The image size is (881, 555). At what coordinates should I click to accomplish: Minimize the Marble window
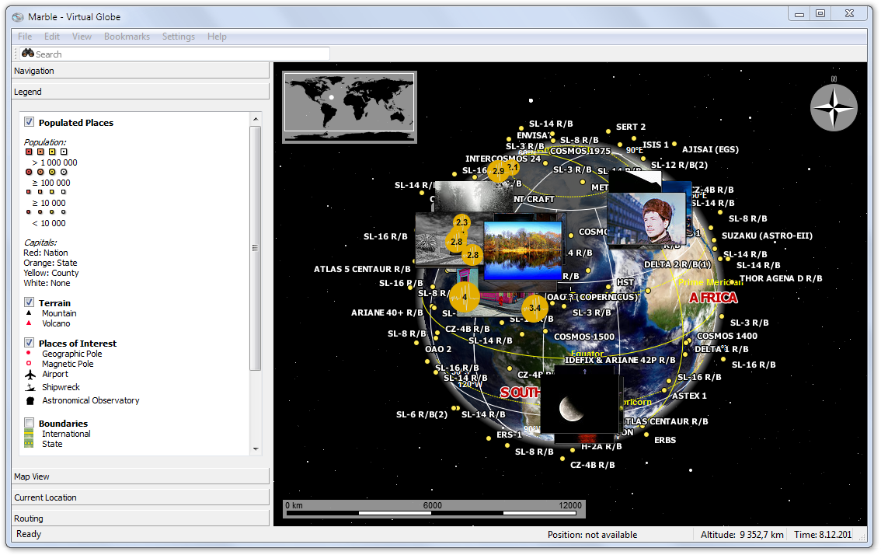799,13
